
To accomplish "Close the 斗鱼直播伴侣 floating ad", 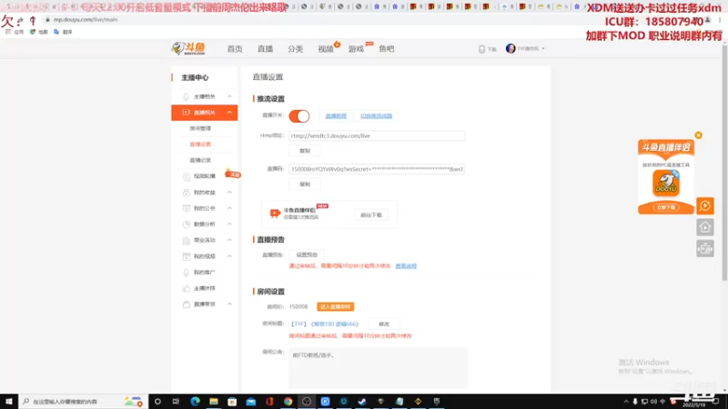I will coord(698,135).
